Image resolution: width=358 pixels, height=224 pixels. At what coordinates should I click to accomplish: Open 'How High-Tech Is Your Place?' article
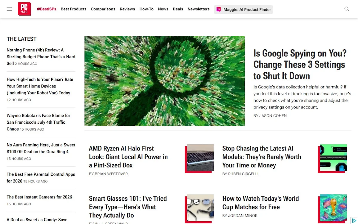point(40,86)
